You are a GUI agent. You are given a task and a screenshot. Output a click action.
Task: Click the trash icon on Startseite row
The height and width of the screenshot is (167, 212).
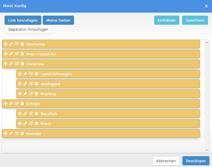[x=22, y=44]
